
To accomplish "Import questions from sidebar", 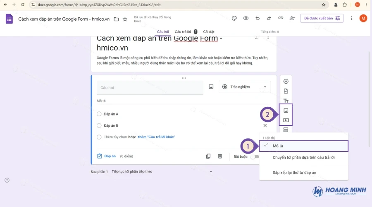I will (x=286, y=91).
